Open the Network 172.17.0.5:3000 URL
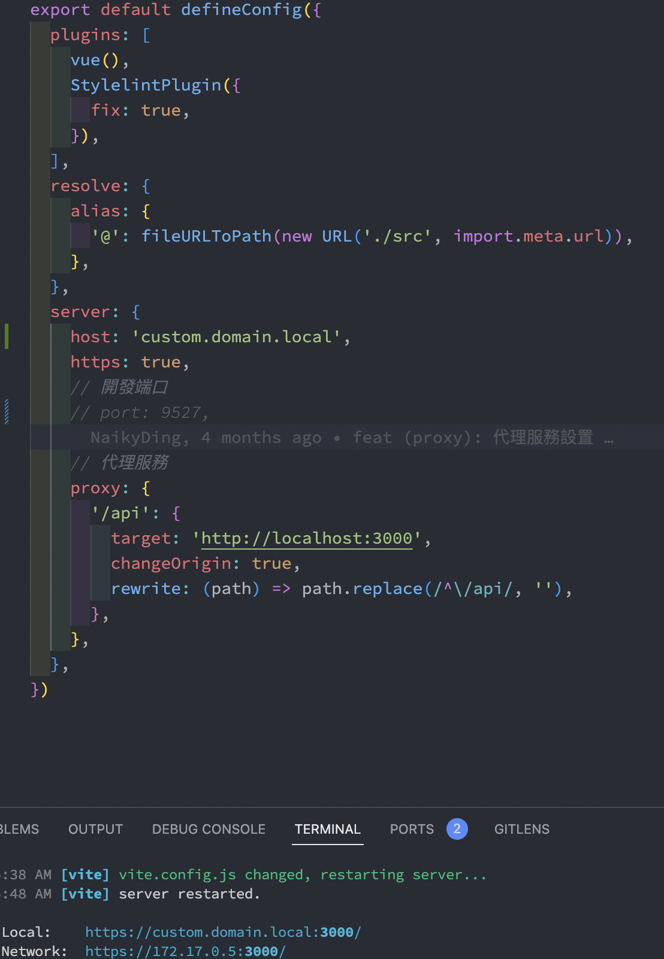The height and width of the screenshot is (959, 664). coord(185,951)
